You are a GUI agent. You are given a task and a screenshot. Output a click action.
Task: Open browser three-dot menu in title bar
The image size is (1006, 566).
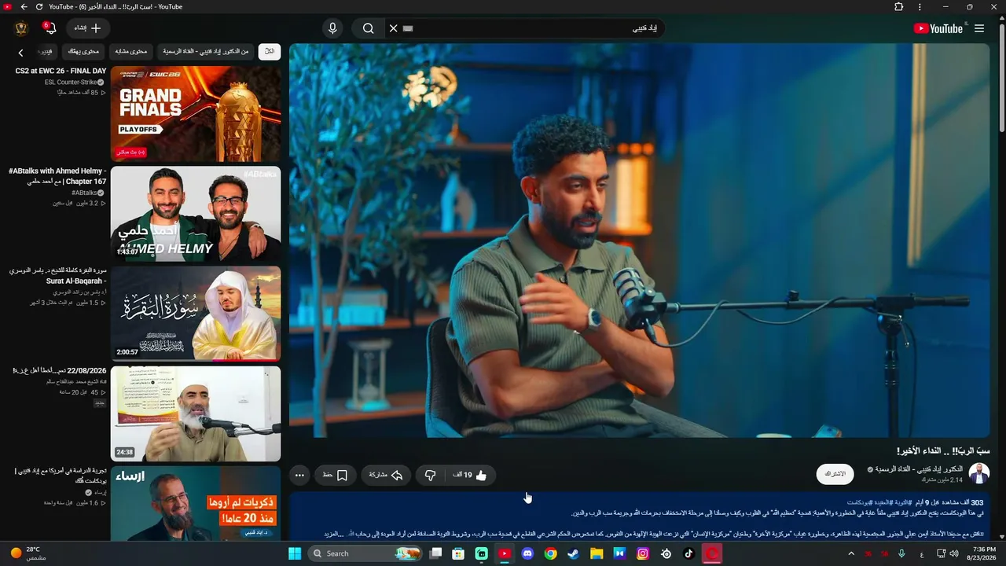pyautogui.click(x=920, y=6)
